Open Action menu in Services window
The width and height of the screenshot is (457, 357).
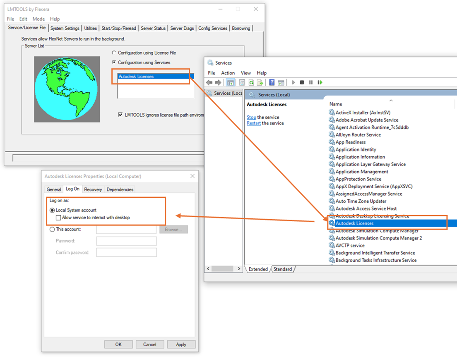click(228, 73)
